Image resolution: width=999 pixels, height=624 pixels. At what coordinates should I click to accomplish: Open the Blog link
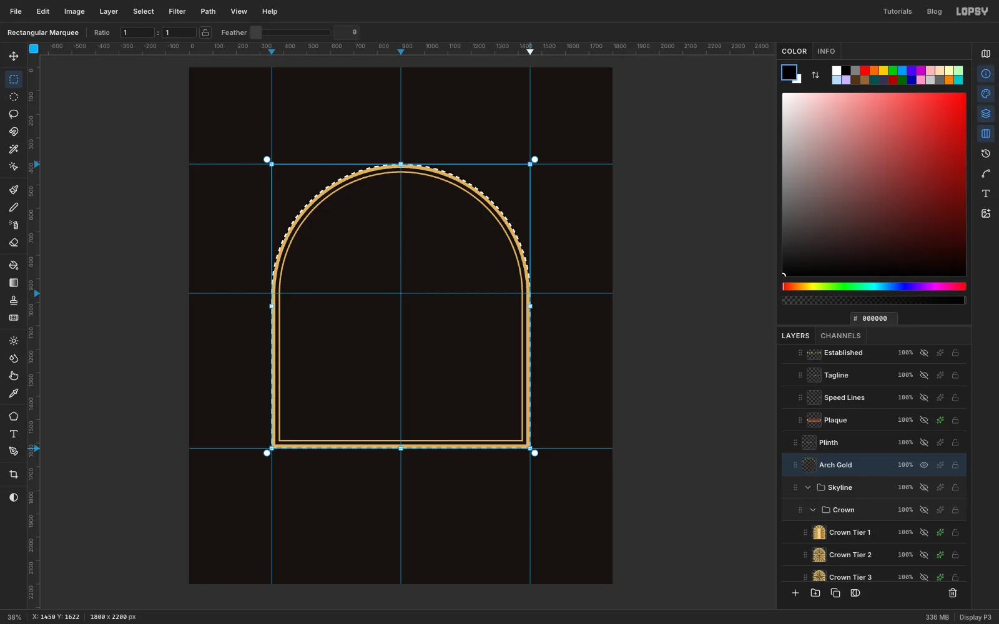[x=934, y=11]
